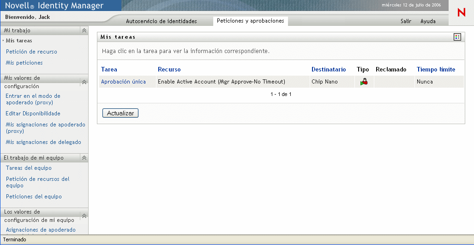The width and height of the screenshot is (474, 245).
Task: Open Editar Disponibilidad link
Action: point(33,114)
